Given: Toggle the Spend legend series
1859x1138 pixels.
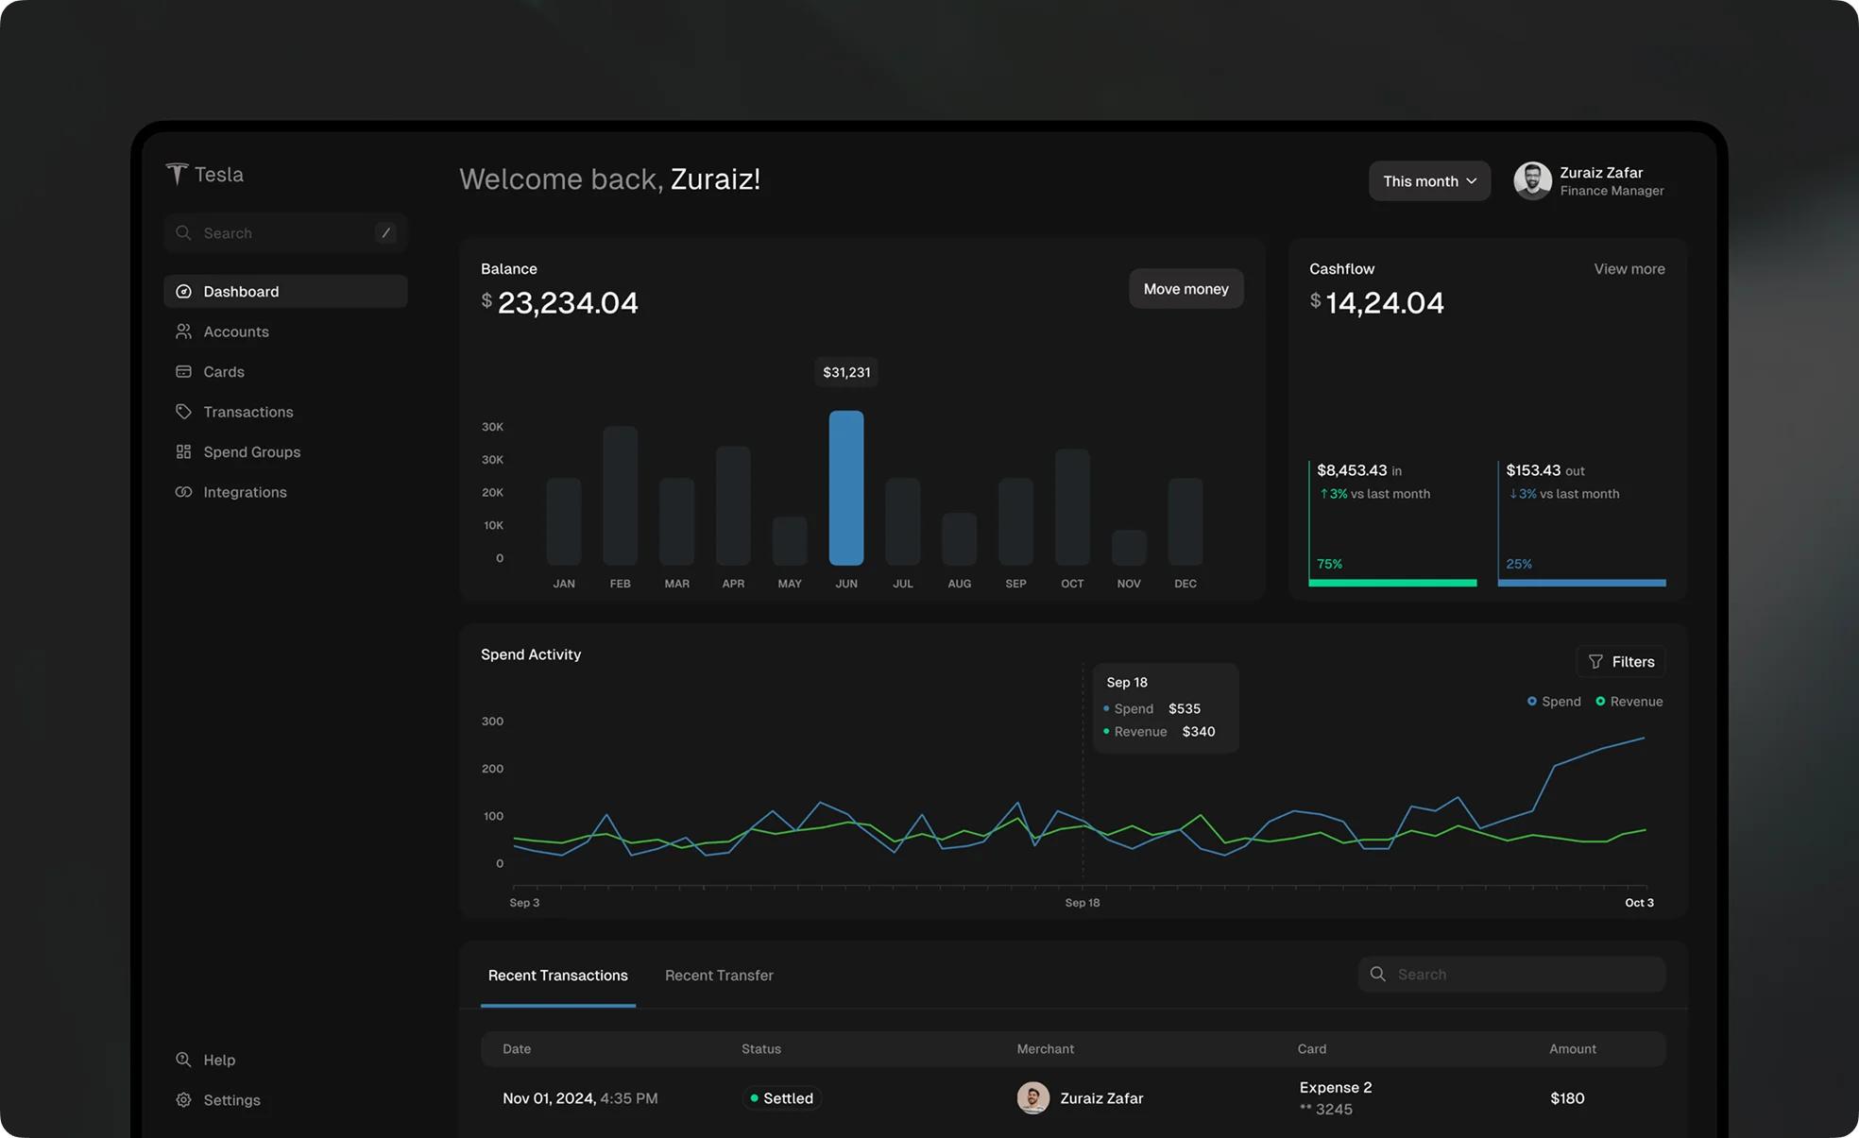Looking at the screenshot, I should pyautogui.click(x=1554, y=702).
